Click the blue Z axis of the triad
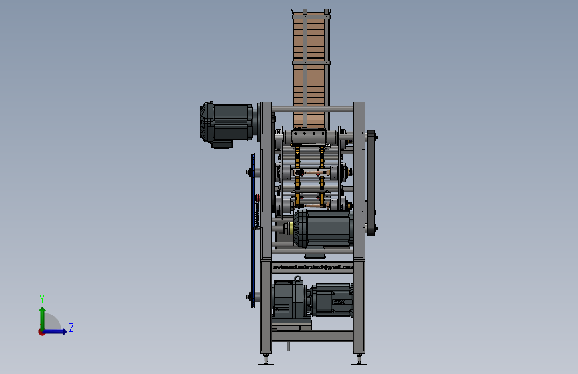Image resolution: width=578 pixels, height=374 pixels. click(x=55, y=331)
